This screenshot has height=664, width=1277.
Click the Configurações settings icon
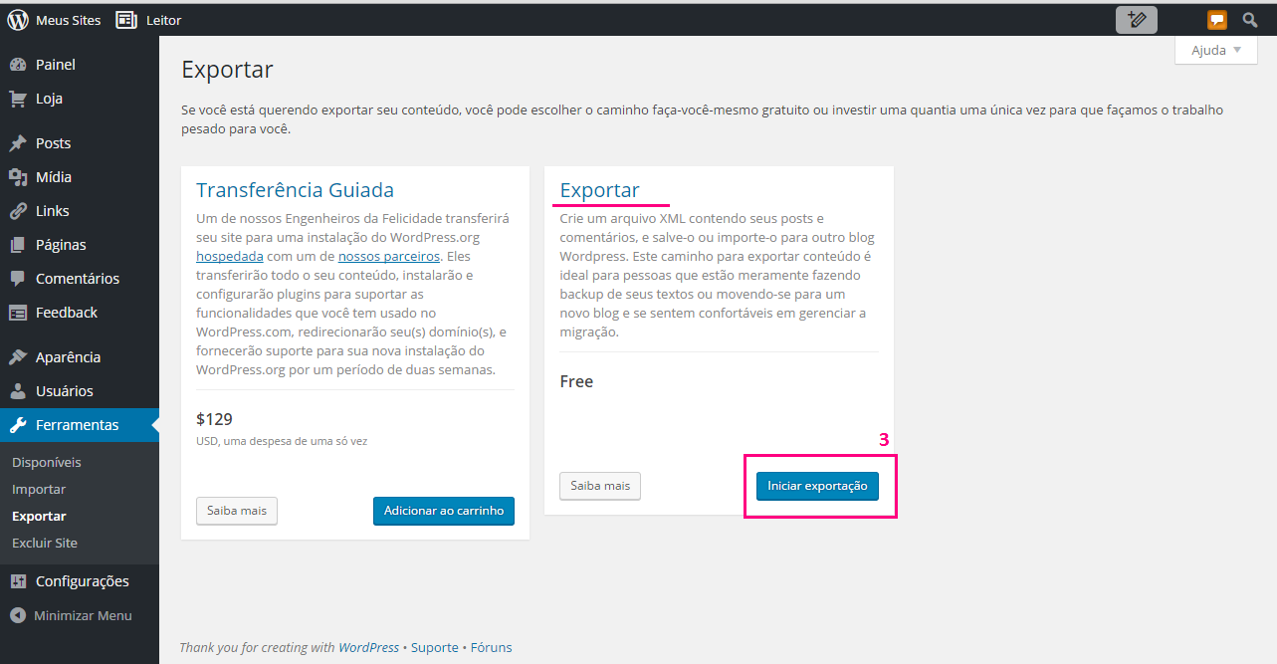[18, 581]
